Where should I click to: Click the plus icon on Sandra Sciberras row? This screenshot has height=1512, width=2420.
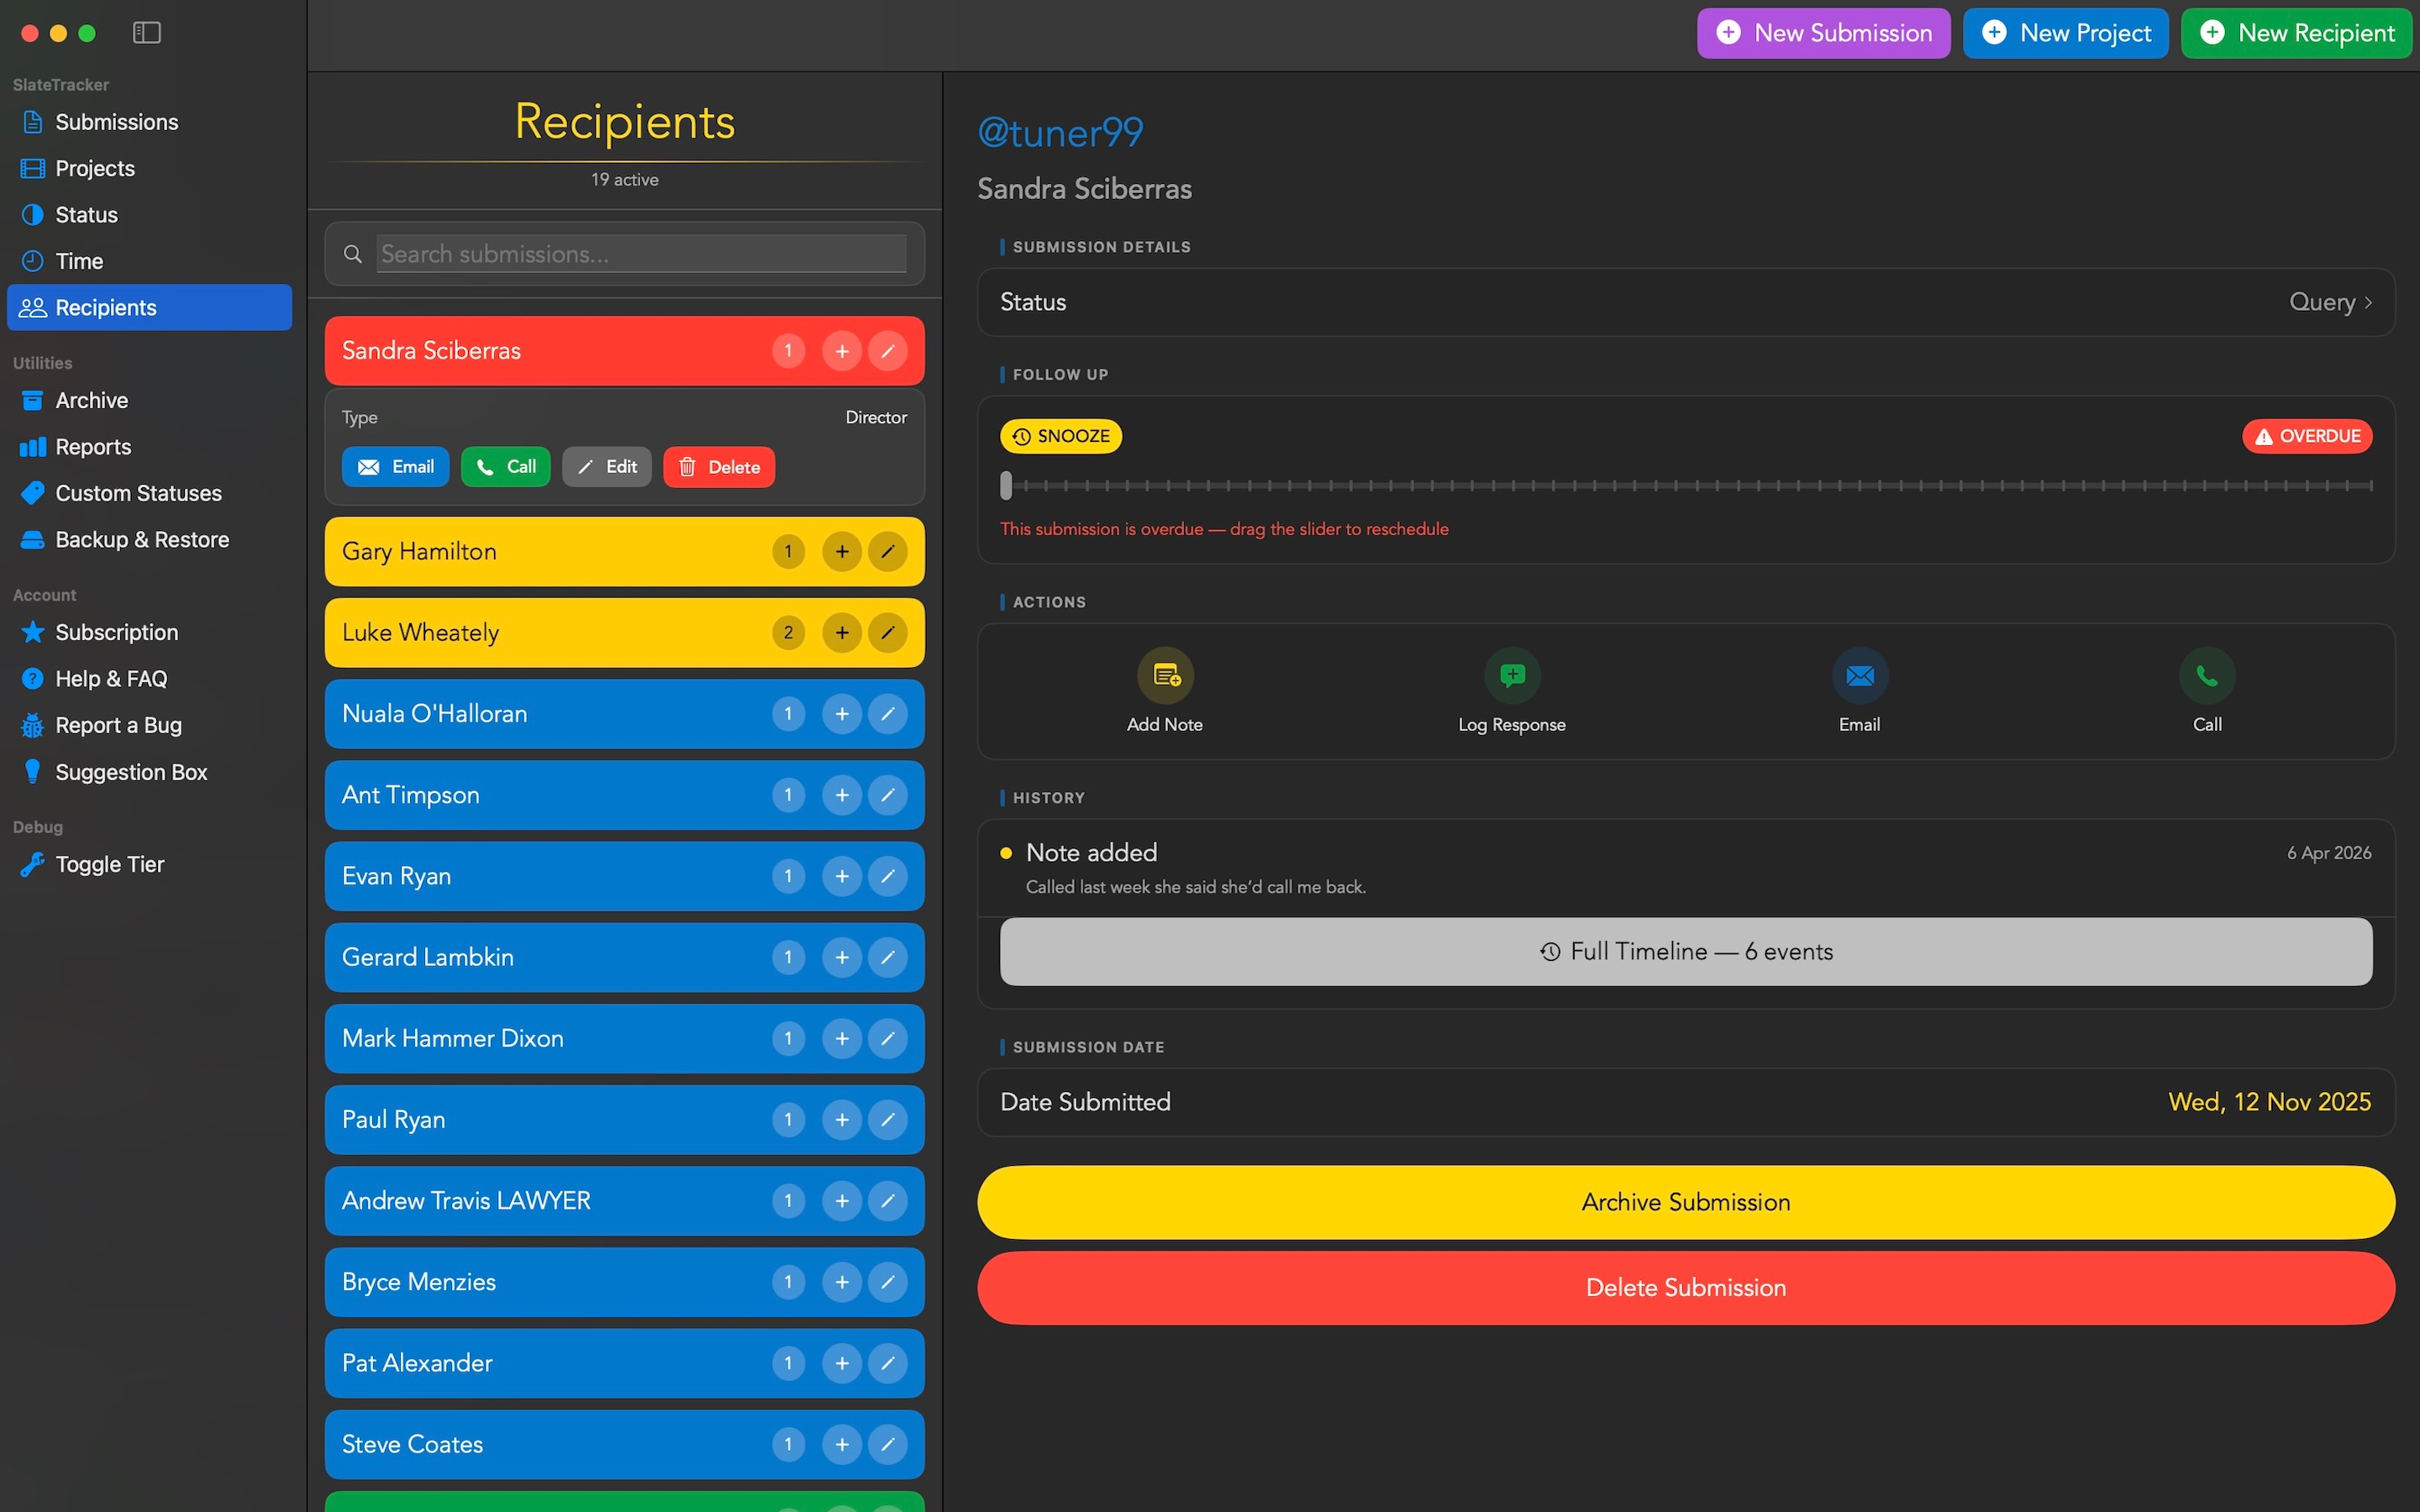842,351
